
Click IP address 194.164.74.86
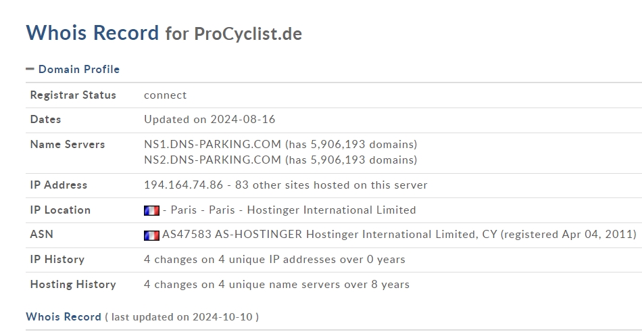tap(183, 185)
